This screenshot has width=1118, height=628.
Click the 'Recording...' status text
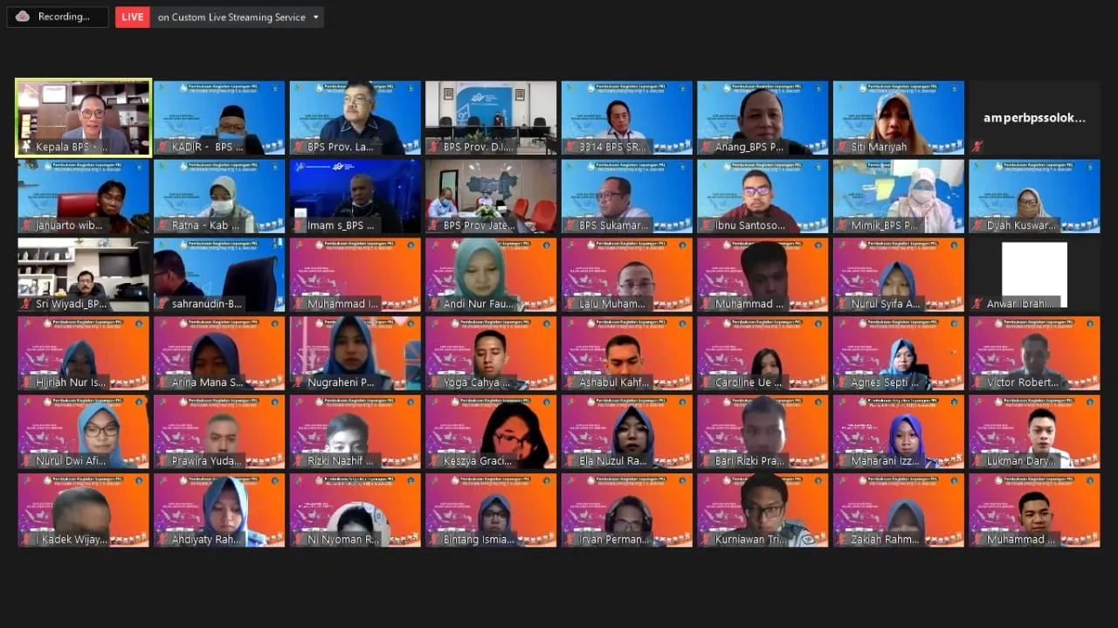64,17
